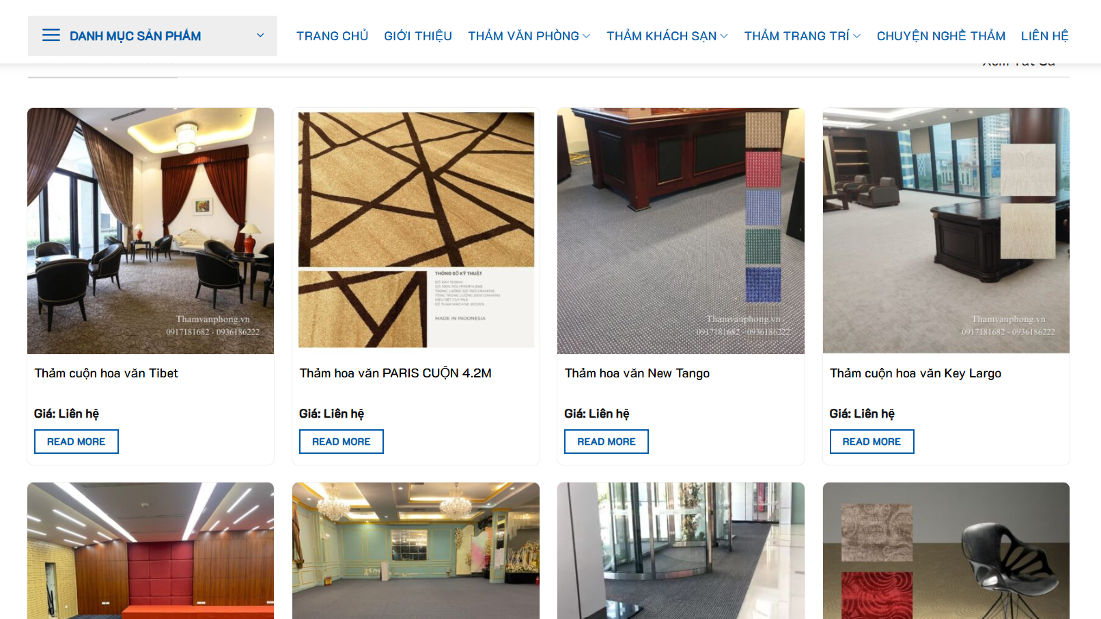Screen dimensions: 1101x619
Task: Go to TRANG CHỦ page
Action: click(x=332, y=36)
